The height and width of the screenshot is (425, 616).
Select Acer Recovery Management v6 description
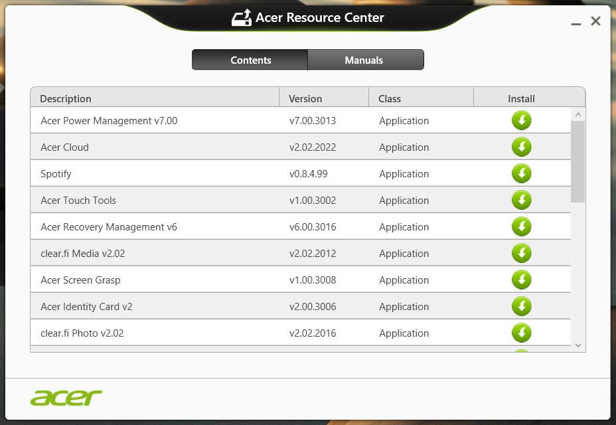pos(109,227)
